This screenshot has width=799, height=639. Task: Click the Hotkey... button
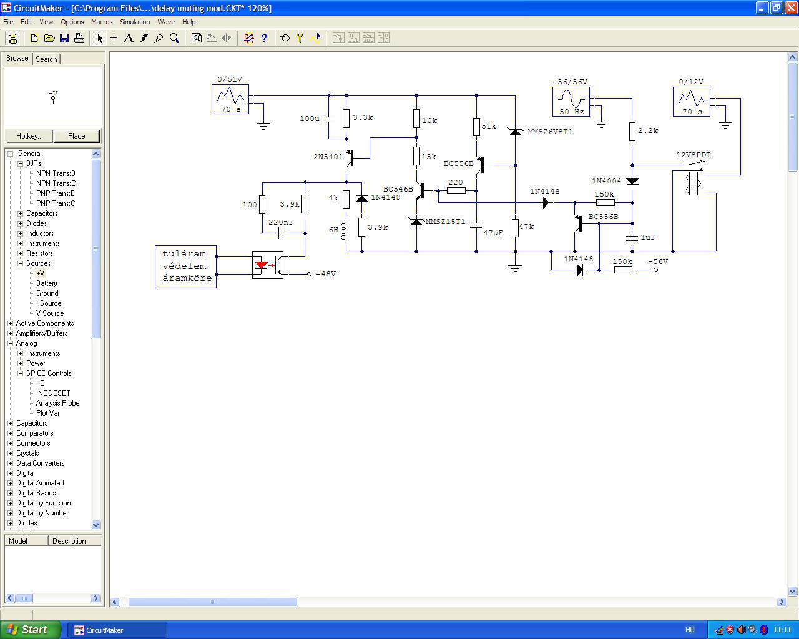click(29, 136)
